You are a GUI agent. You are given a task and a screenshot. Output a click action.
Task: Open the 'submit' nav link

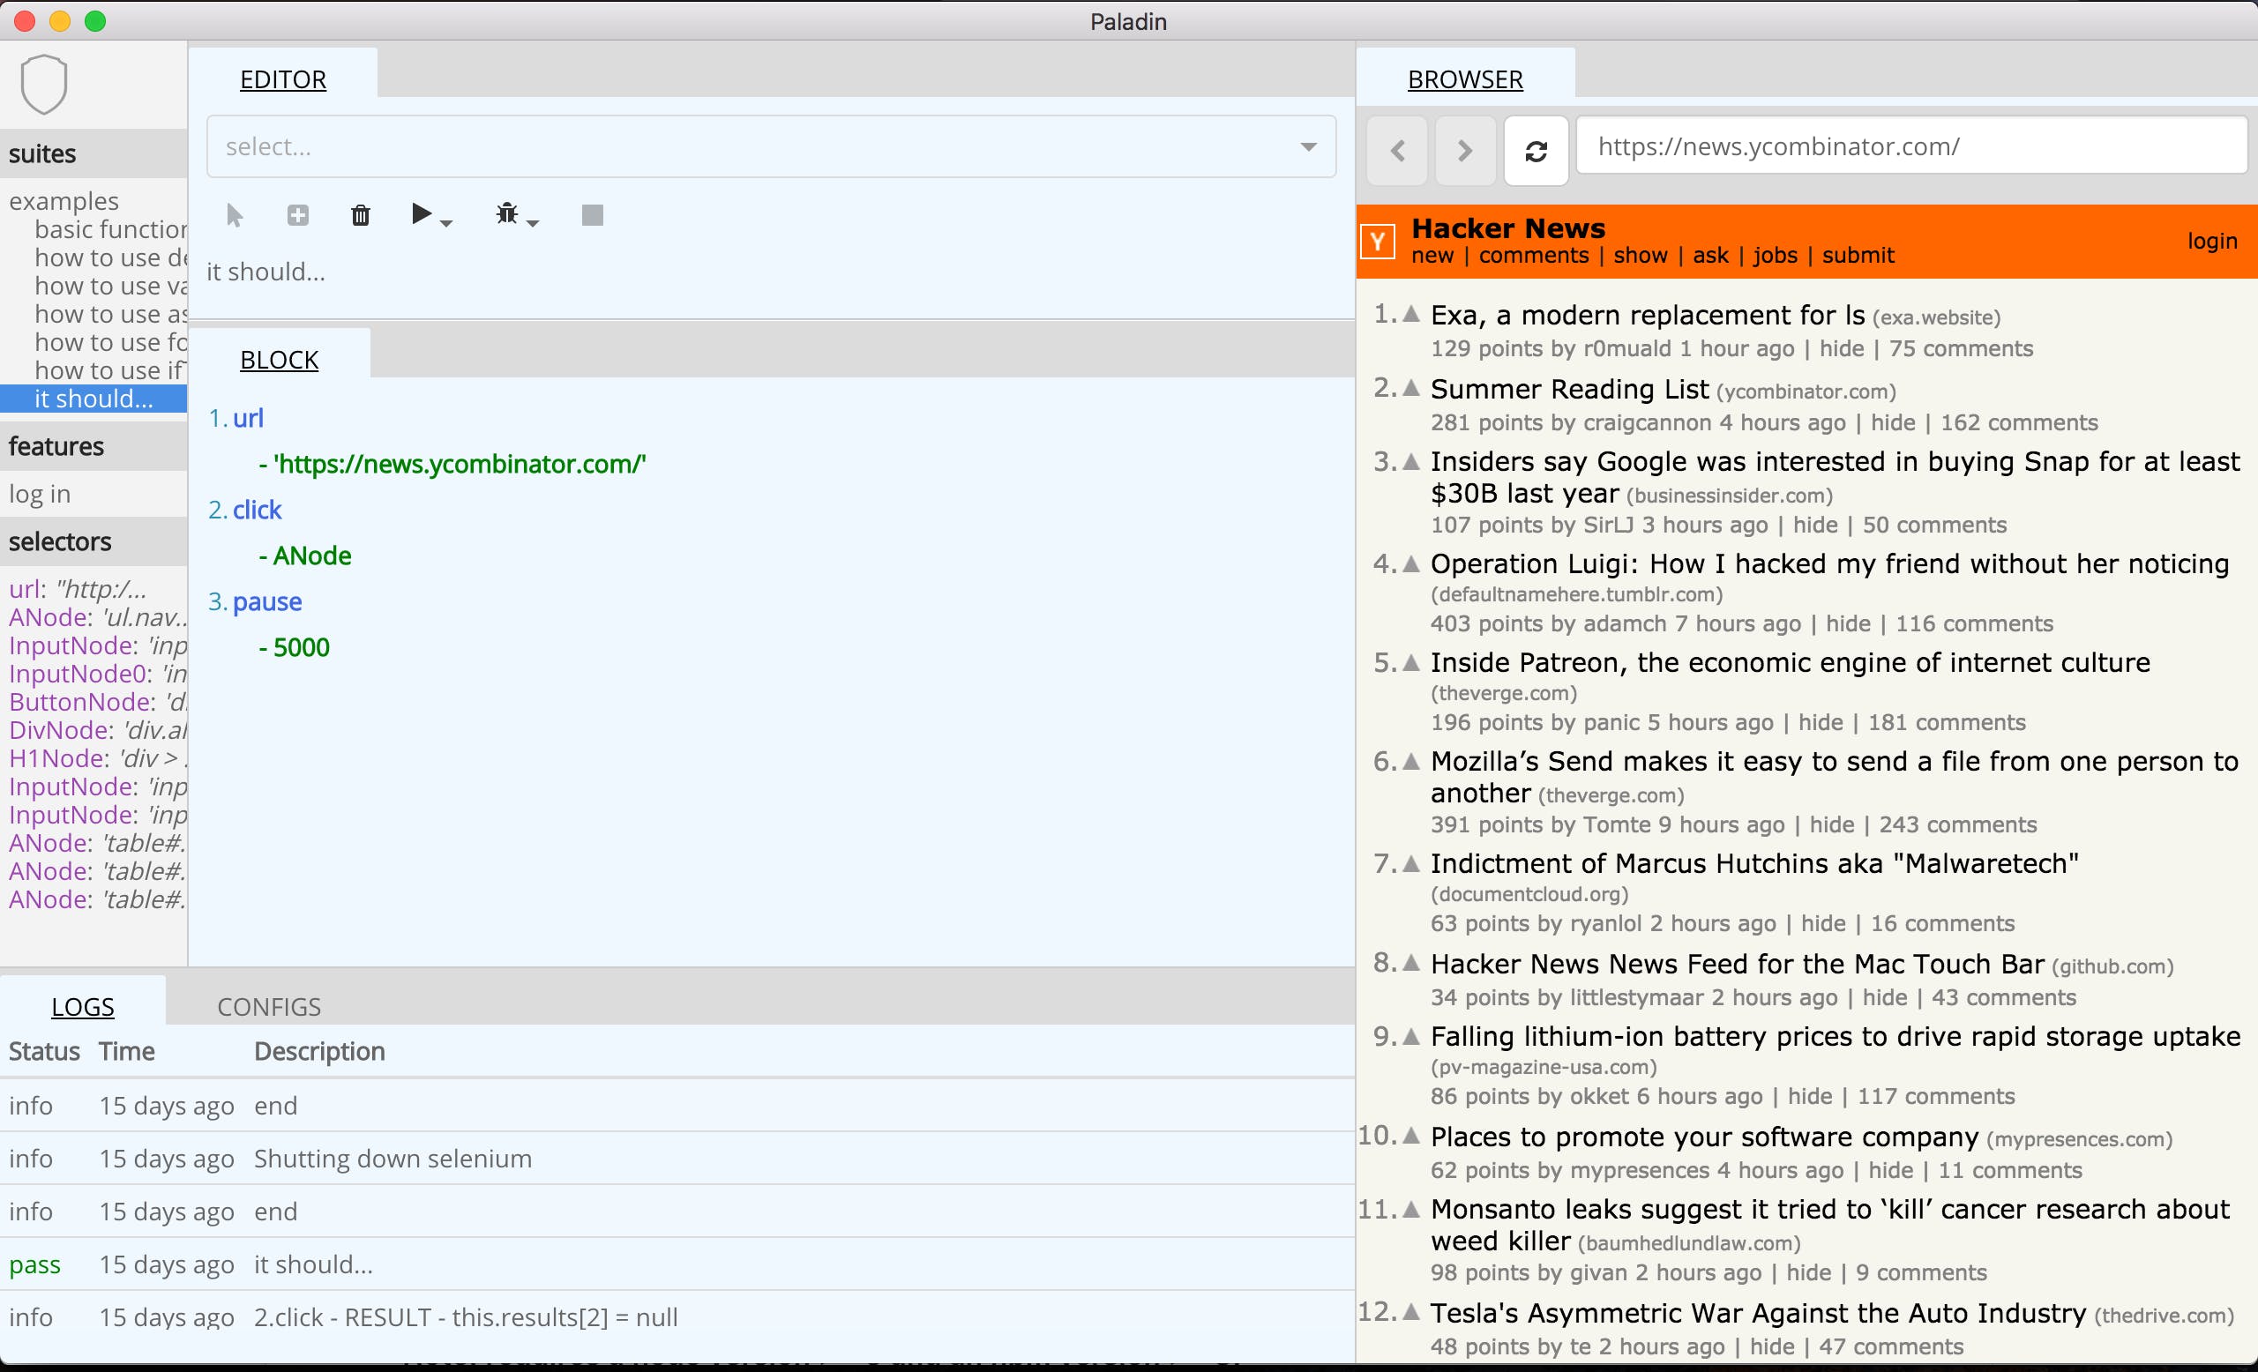pos(1858,256)
